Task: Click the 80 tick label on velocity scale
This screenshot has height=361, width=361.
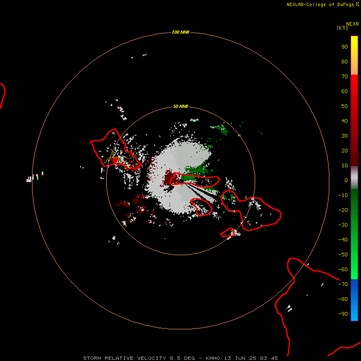Action: pyautogui.click(x=345, y=62)
